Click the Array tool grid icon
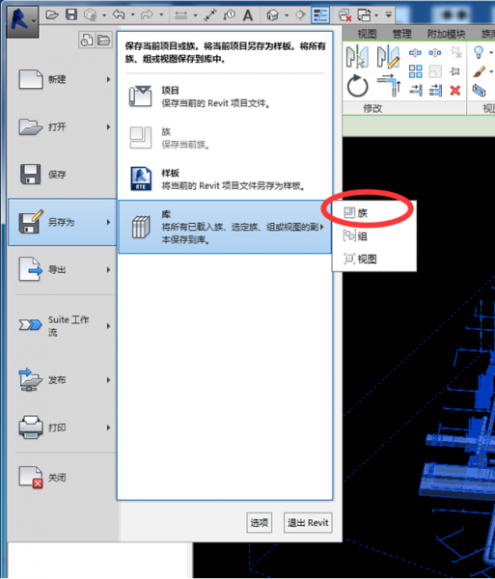495x579 pixels. point(416,71)
